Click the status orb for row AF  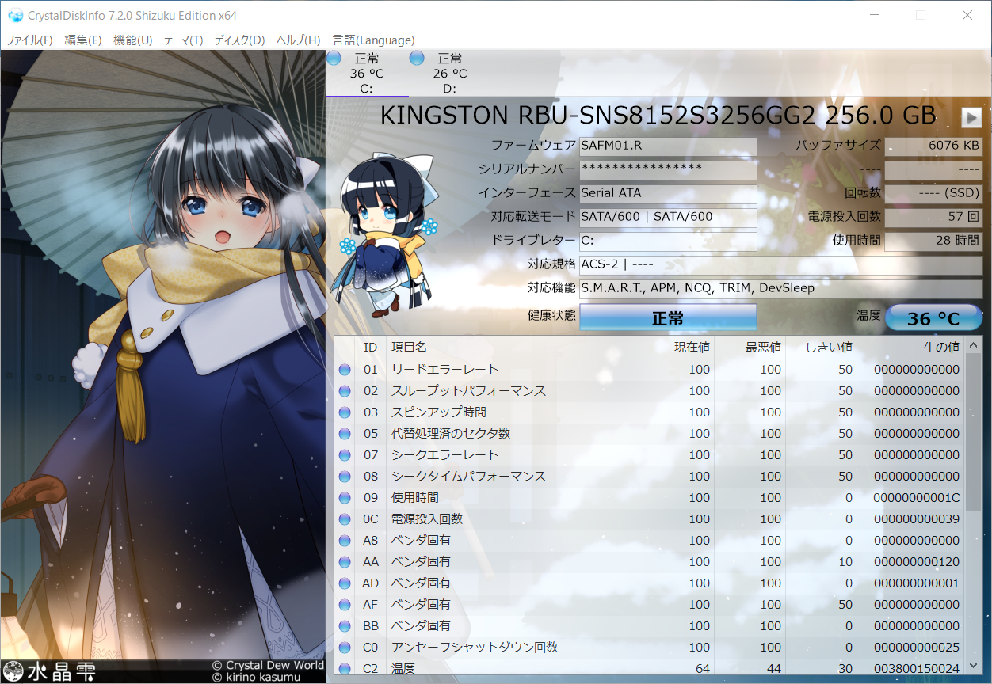(345, 605)
